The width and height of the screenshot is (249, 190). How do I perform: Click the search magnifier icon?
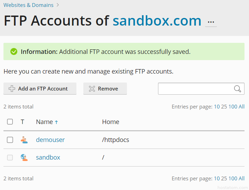pyautogui.click(x=237, y=89)
